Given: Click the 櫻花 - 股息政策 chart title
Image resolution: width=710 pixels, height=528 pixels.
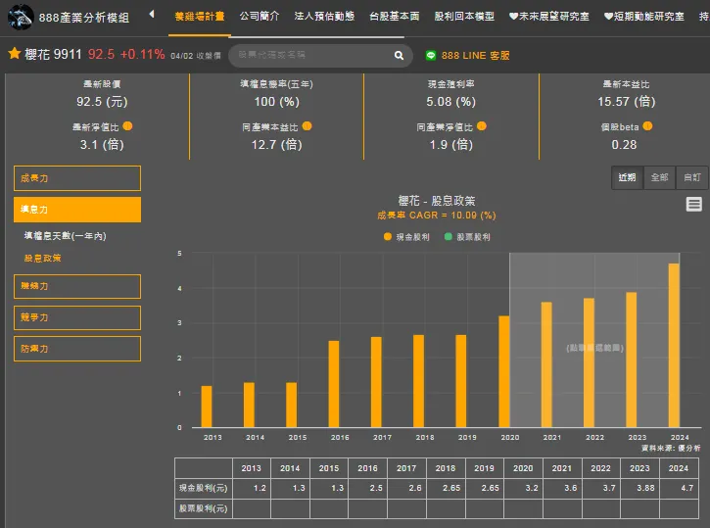Looking at the screenshot, I should pos(437,201).
